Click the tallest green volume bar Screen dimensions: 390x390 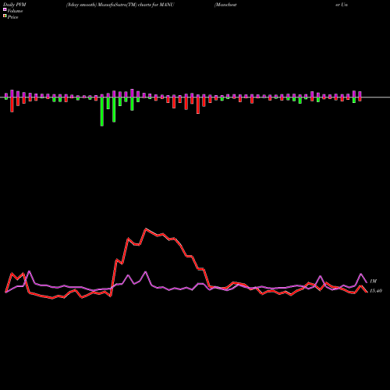pos(102,112)
